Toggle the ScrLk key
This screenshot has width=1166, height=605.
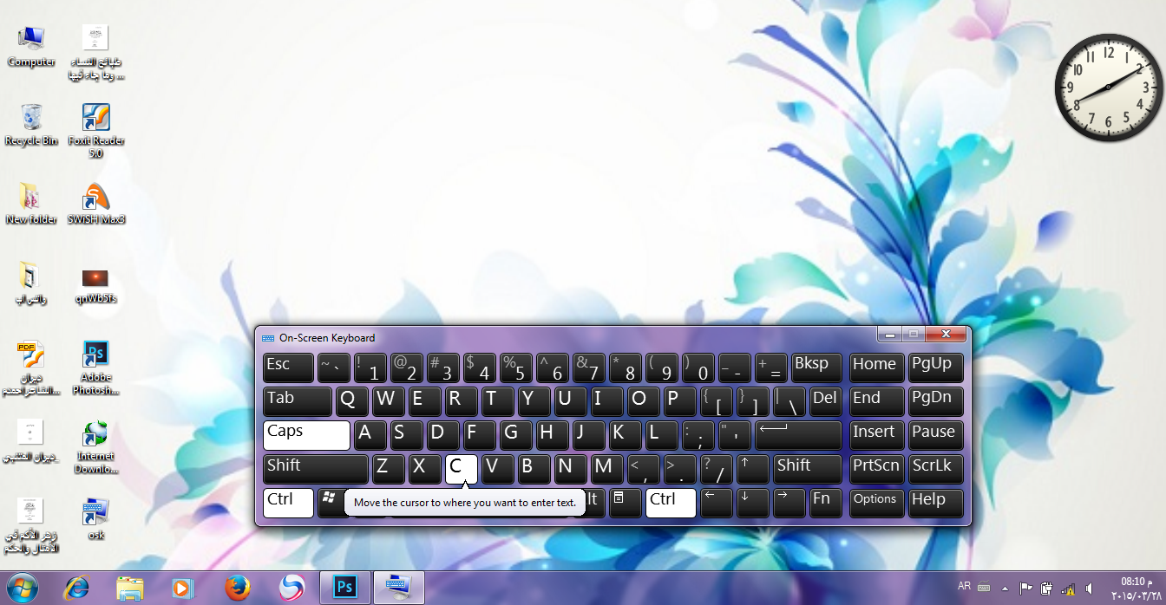(935, 469)
